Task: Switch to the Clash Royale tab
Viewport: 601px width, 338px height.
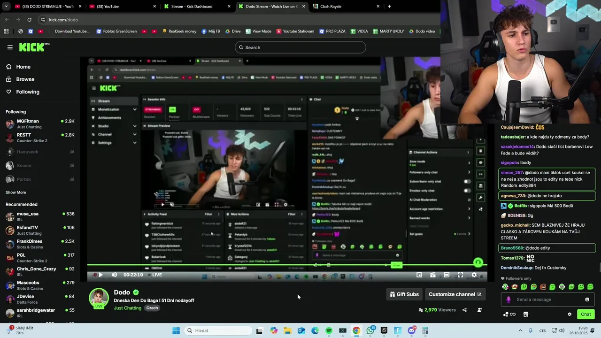Action: point(346,7)
